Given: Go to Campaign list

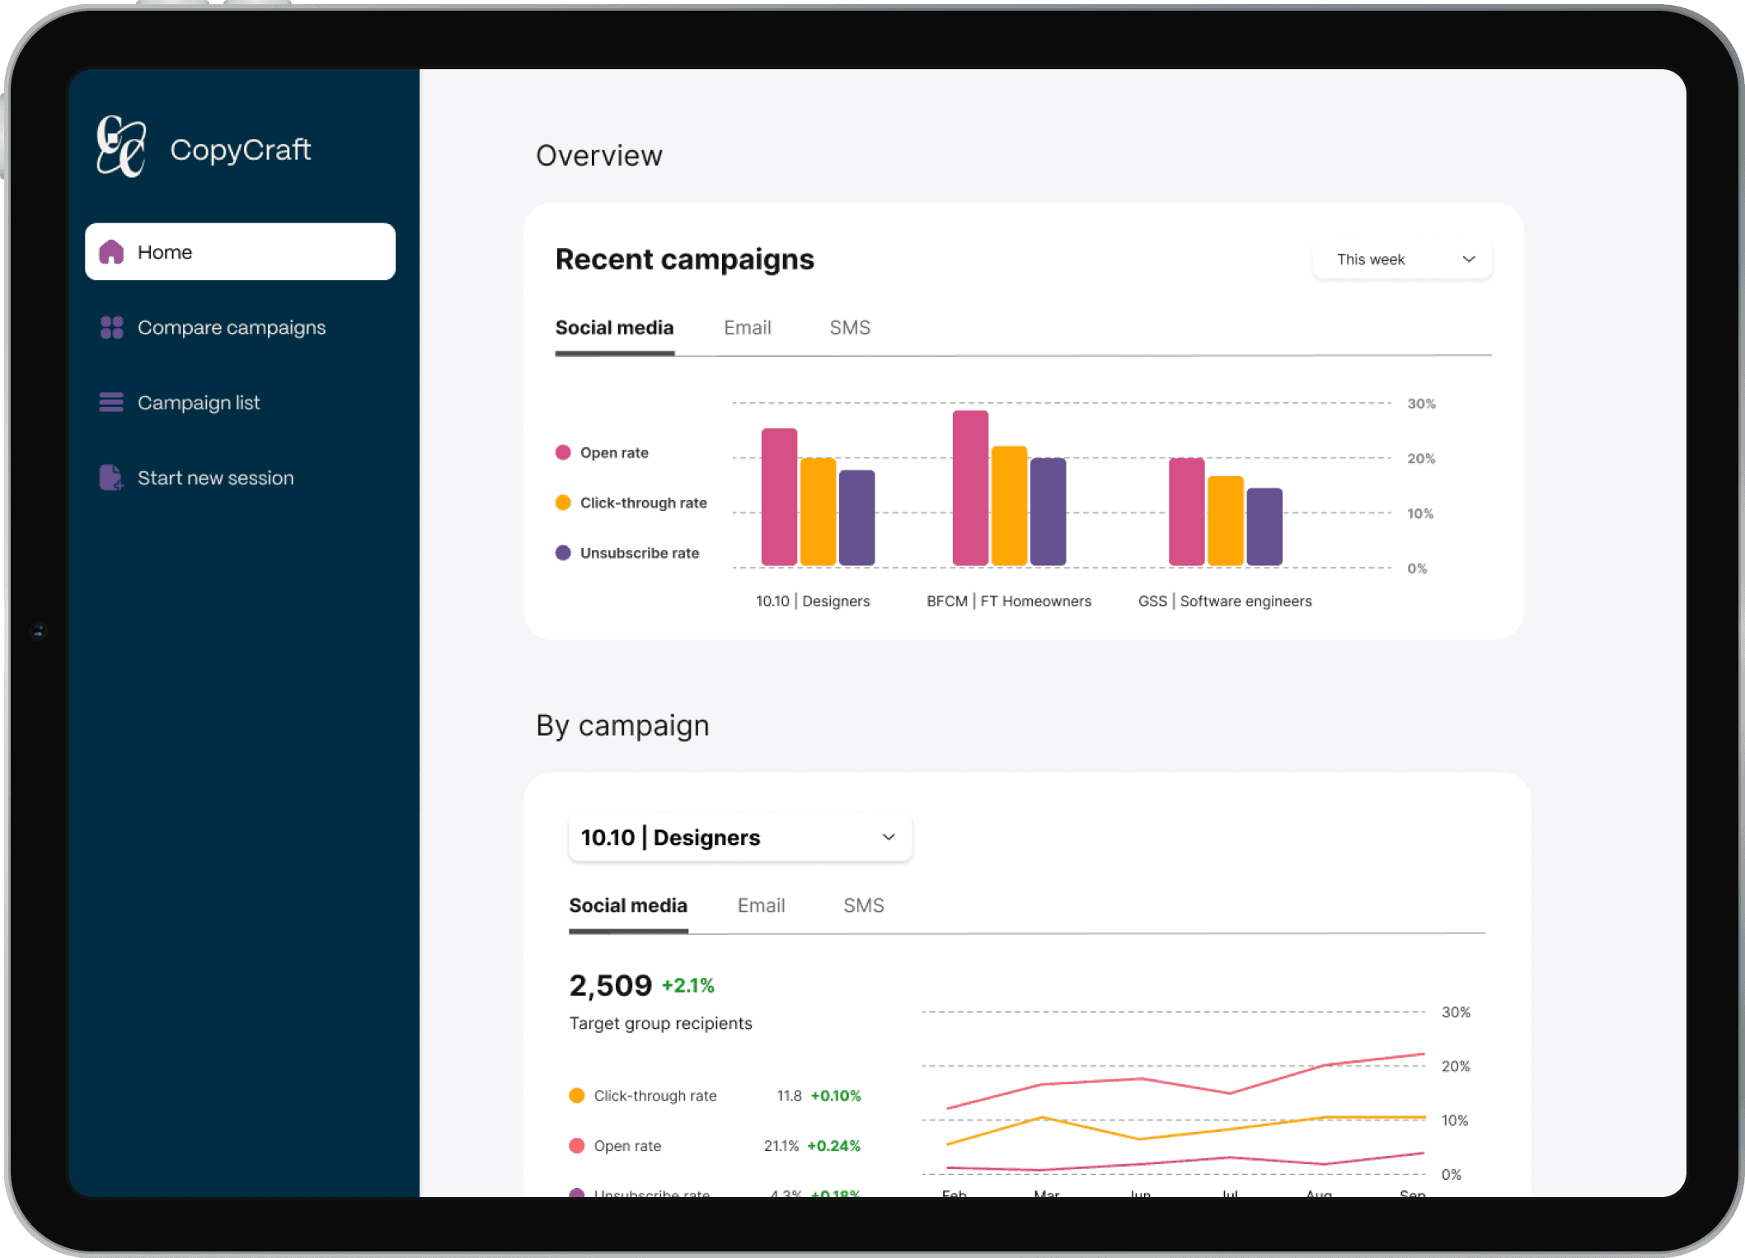Looking at the screenshot, I should (198, 403).
